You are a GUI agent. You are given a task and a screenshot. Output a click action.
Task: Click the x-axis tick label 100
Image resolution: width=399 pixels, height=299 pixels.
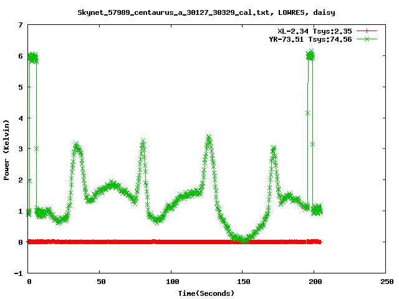(x=173, y=282)
